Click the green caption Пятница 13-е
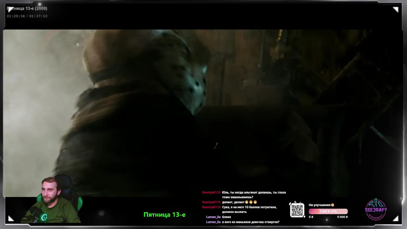This screenshot has width=407, height=229. [x=164, y=215]
